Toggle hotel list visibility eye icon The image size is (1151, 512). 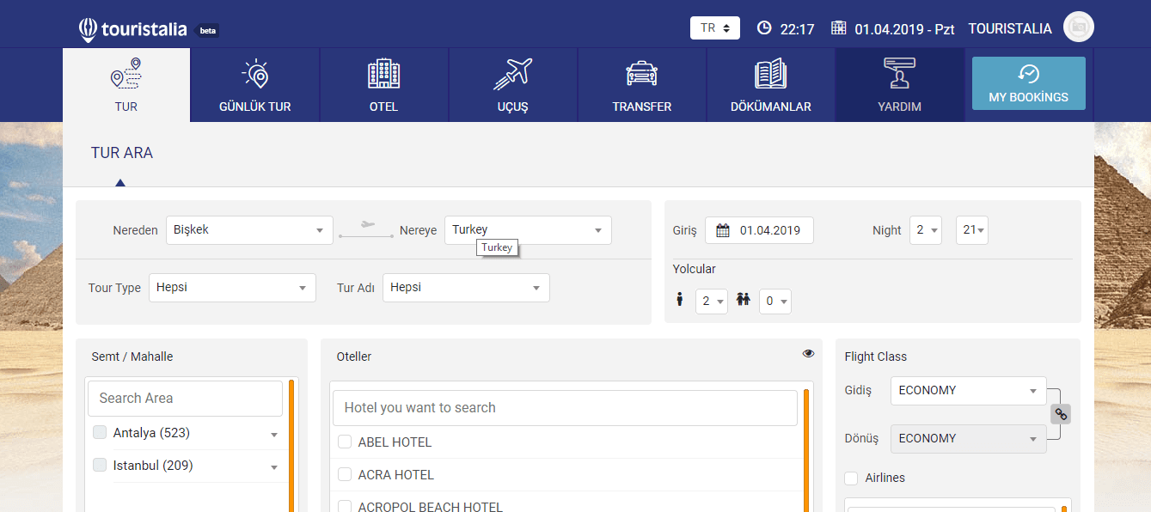808,353
